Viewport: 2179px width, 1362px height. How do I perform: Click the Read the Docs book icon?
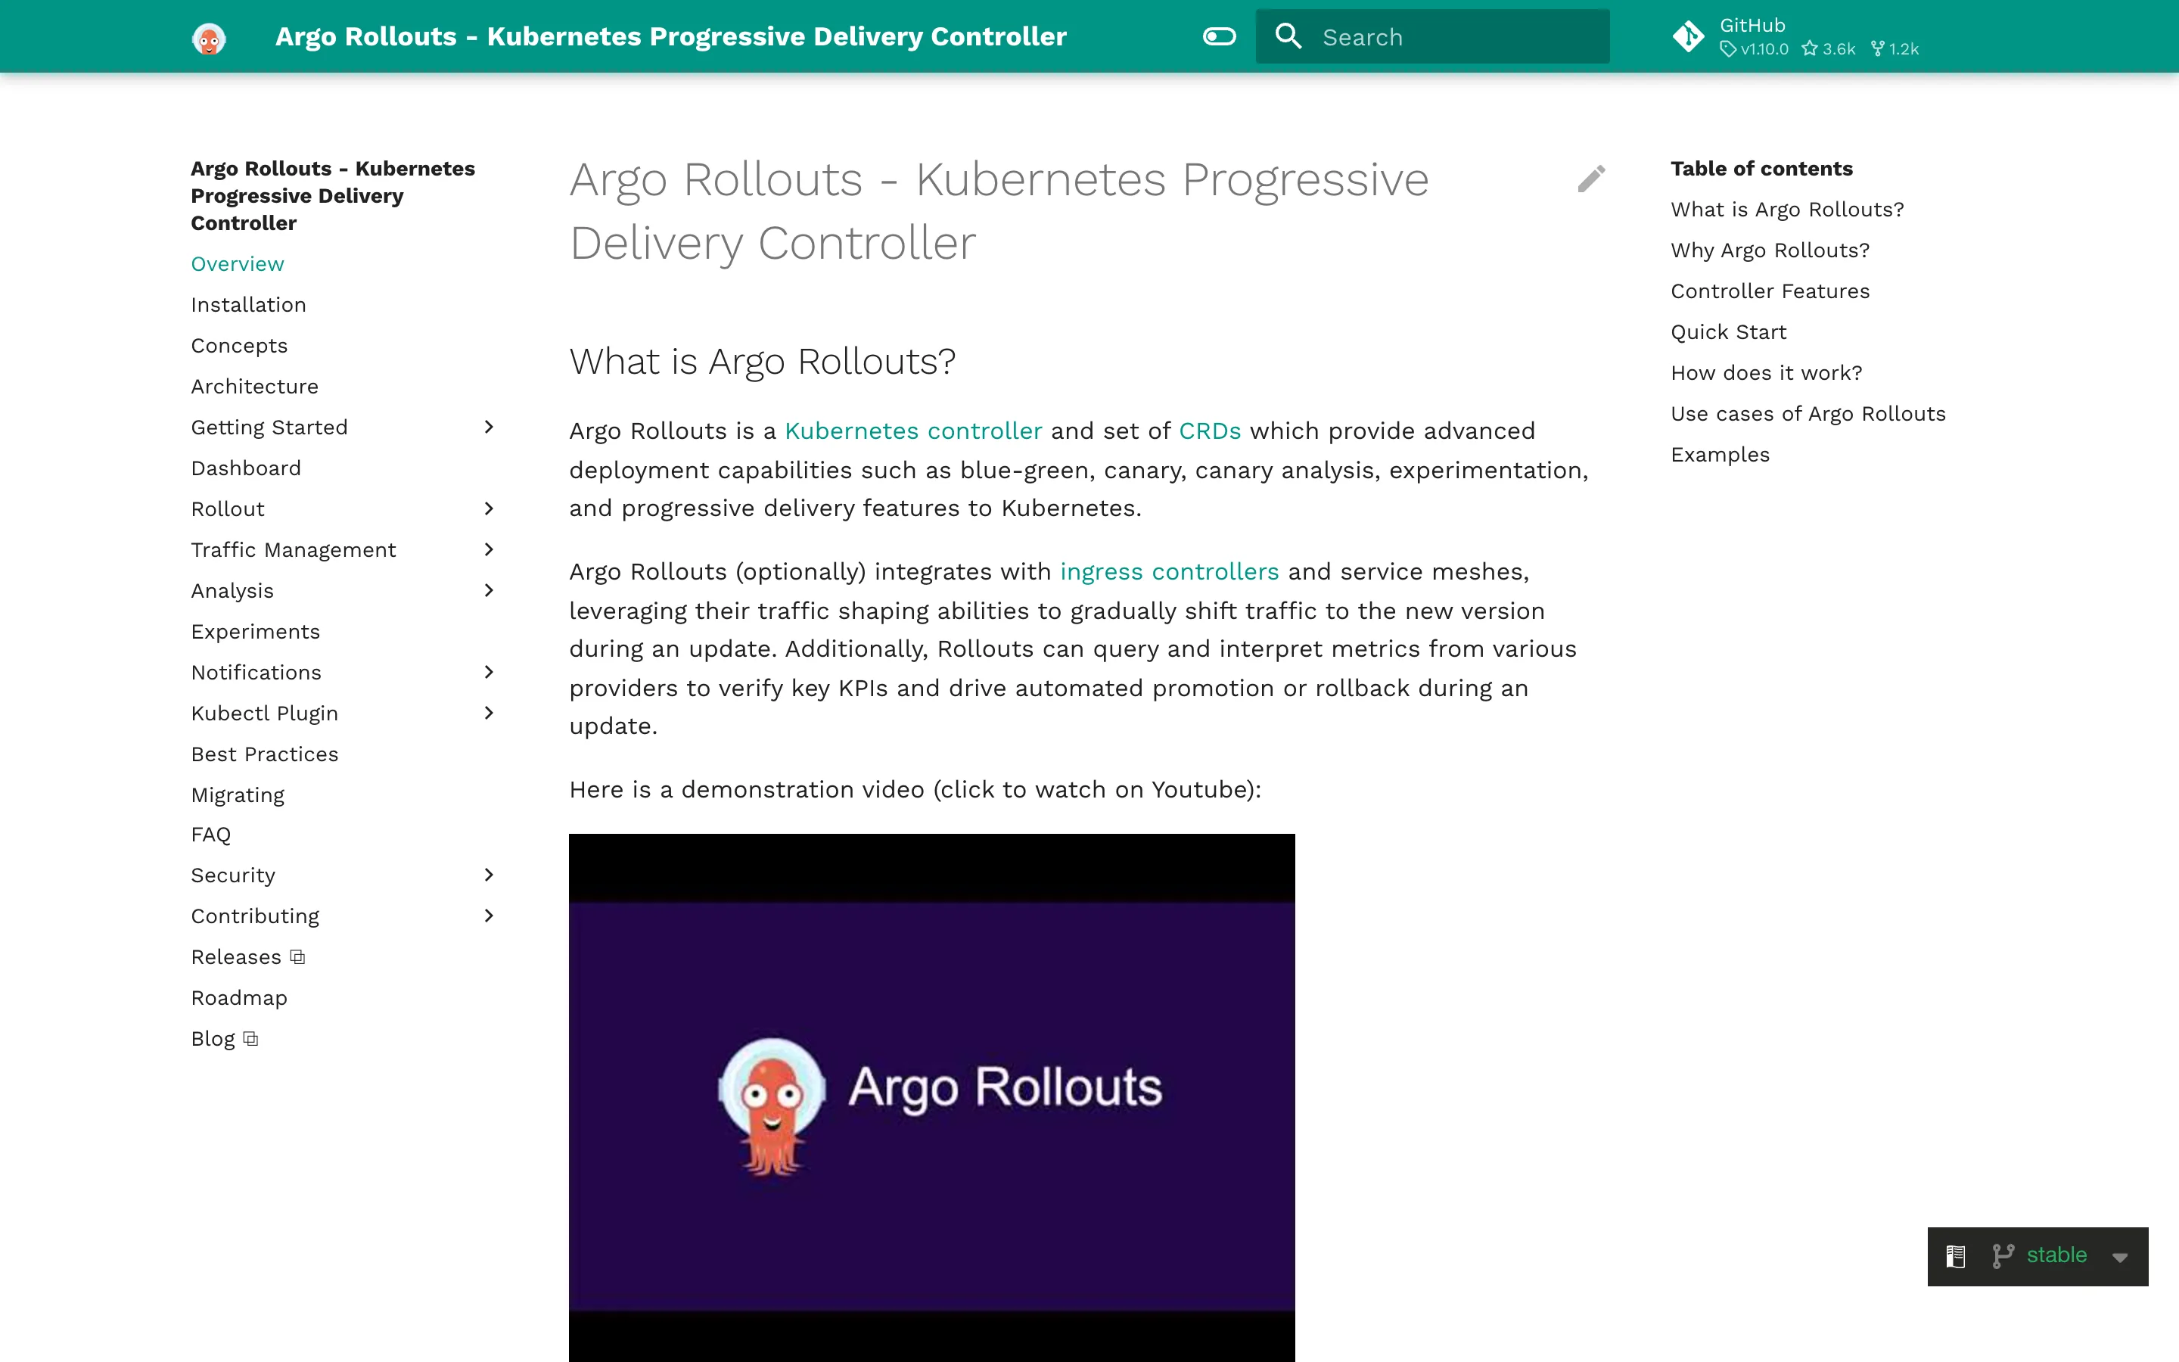pos(1956,1257)
